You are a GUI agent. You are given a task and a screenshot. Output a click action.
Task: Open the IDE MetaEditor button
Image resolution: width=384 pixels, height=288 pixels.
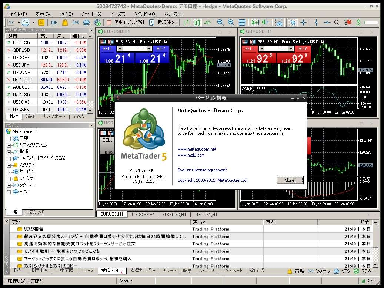tap(54, 23)
